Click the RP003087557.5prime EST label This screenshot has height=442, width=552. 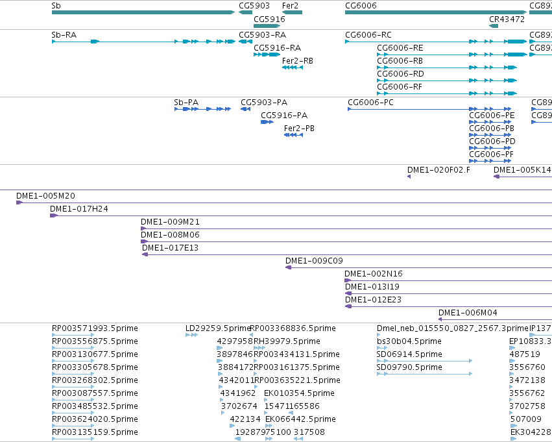pyautogui.click(x=95, y=393)
